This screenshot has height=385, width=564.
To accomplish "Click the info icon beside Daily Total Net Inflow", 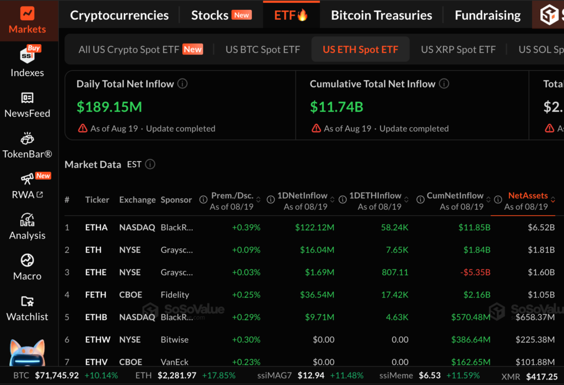I will (183, 84).
